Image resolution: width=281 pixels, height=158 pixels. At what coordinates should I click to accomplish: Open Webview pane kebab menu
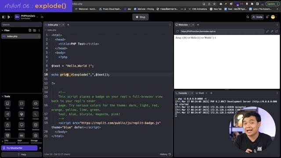coord(277,25)
